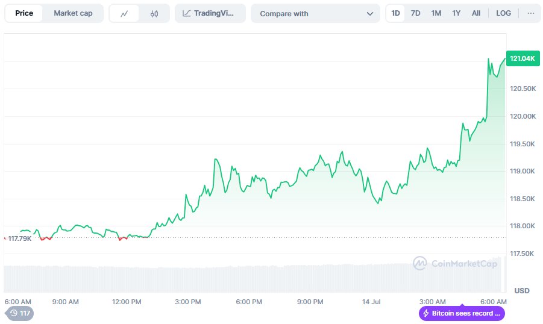543x324 pixels.
Task: Select the candlestick chart icon
Action: [154, 14]
